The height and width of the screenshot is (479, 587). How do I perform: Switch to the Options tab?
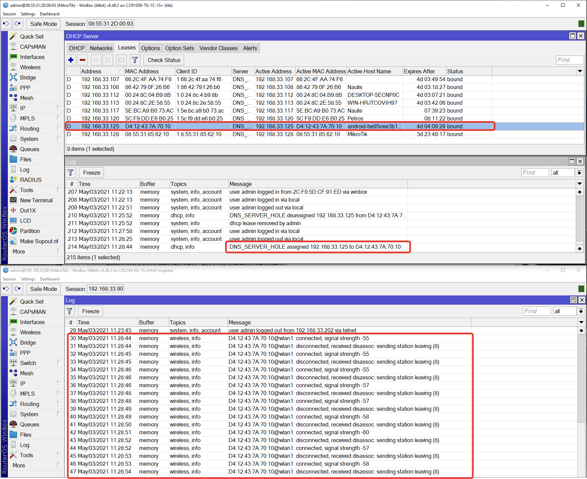(x=150, y=48)
